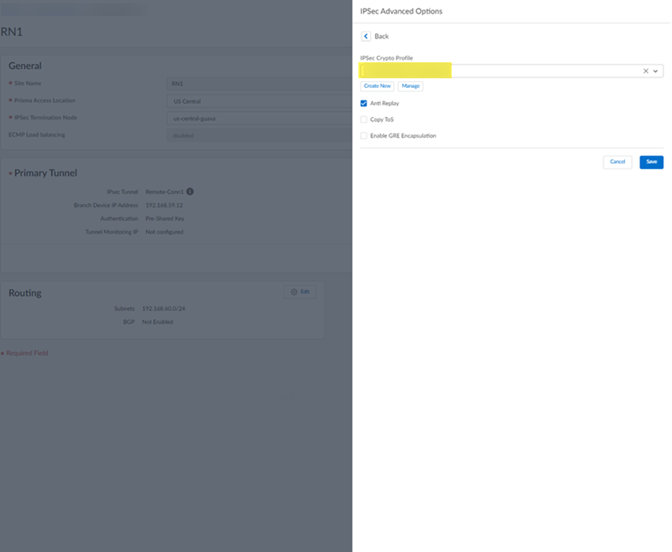Screen dimensions: 672x552
Task: Click the Remote-Conn1 tunnel name
Action: point(165,192)
